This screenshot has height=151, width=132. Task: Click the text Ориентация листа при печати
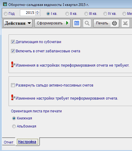(36, 111)
